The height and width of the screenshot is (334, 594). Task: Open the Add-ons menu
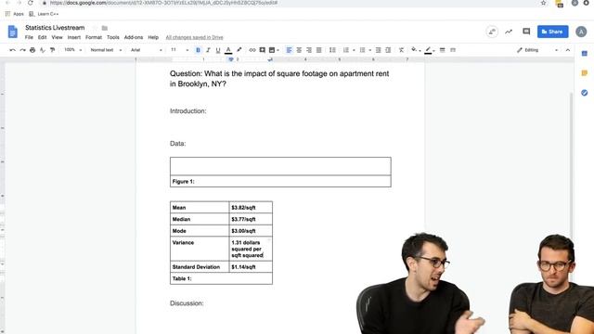tap(134, 37)
